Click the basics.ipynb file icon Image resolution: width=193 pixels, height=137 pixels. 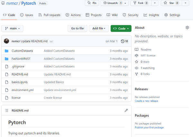(7, 82)
